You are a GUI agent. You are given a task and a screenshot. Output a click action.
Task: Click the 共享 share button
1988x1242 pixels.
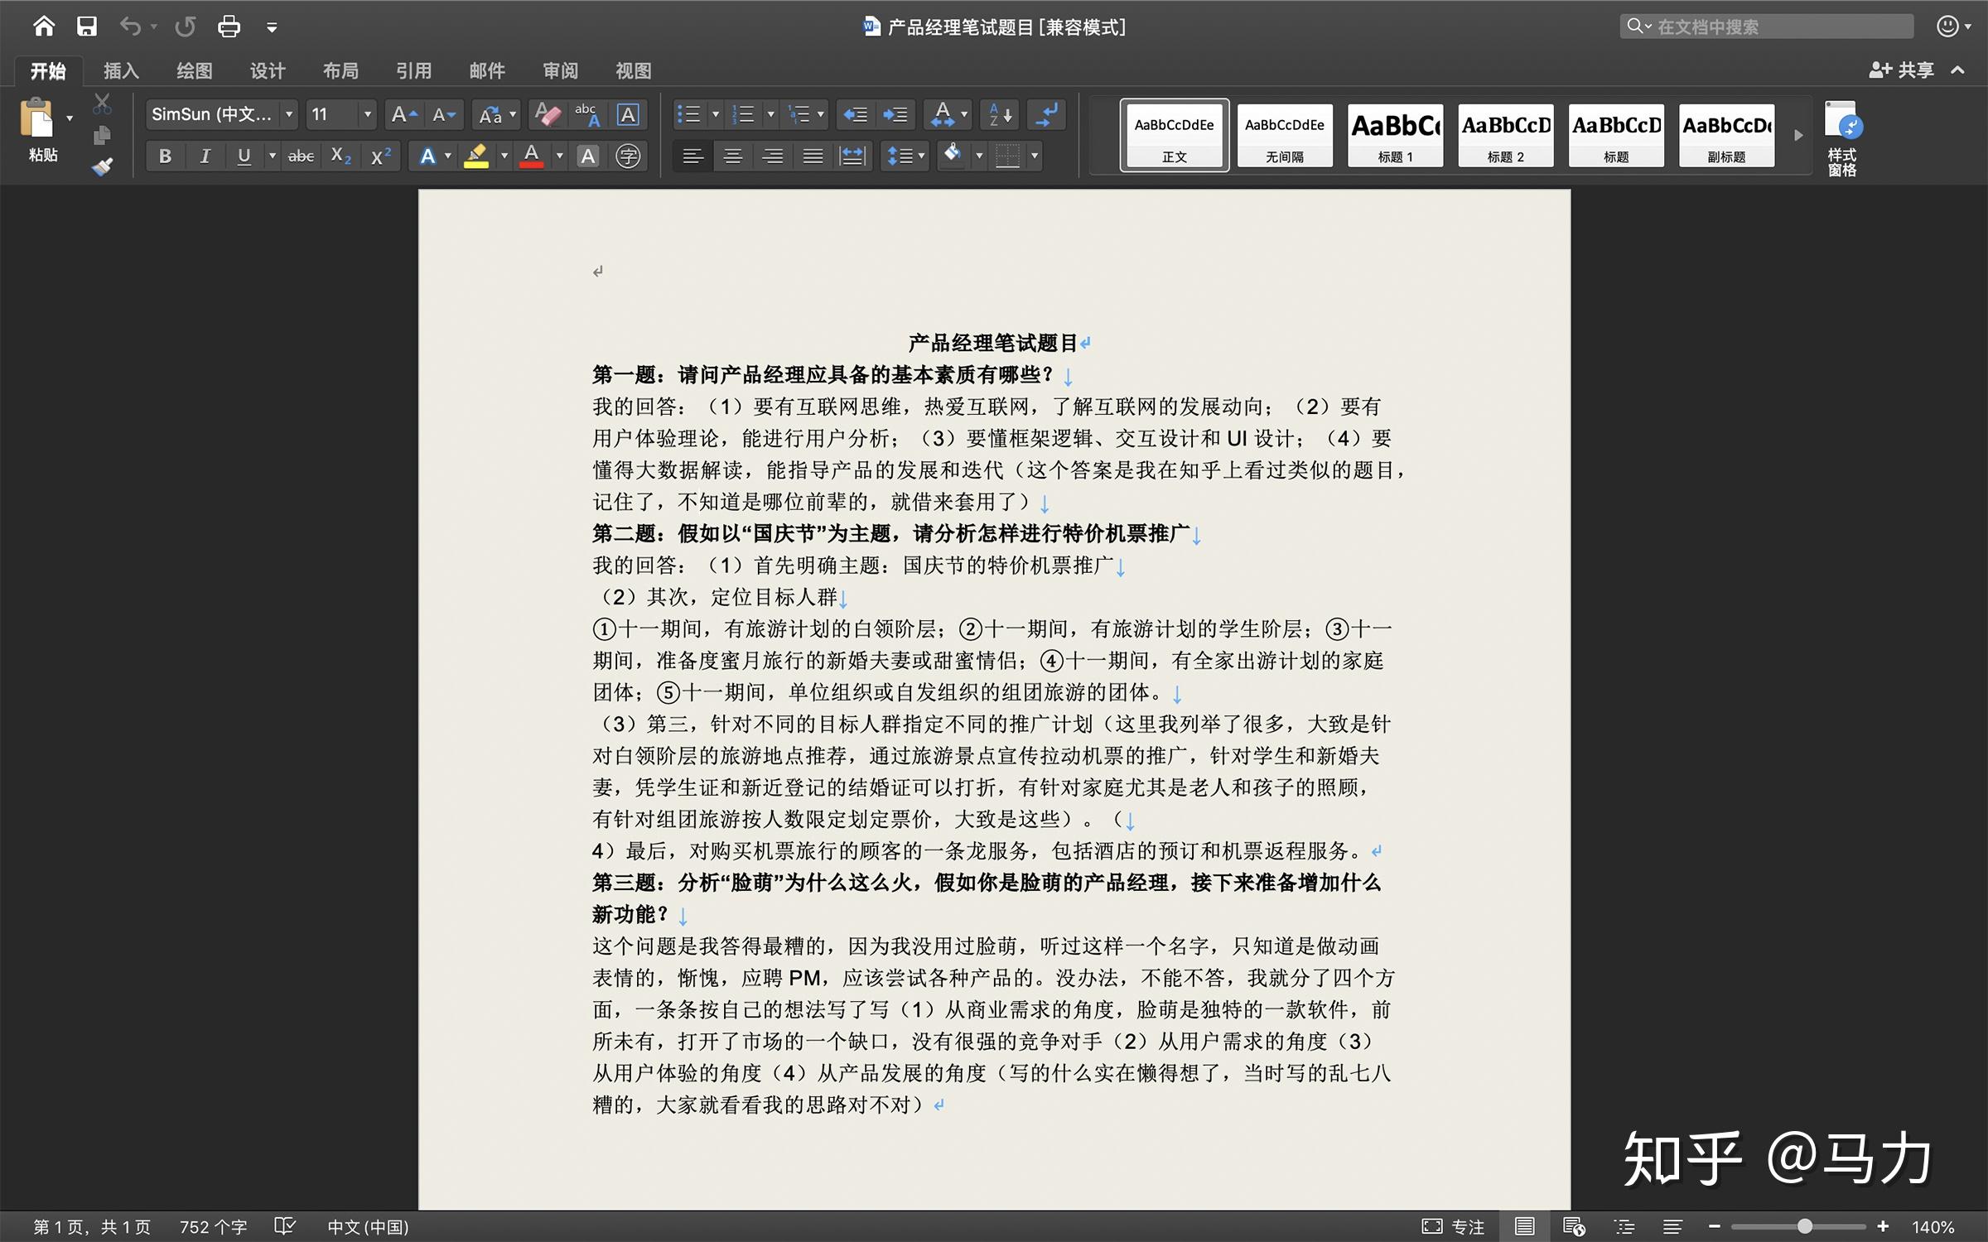pos(1902,70)
